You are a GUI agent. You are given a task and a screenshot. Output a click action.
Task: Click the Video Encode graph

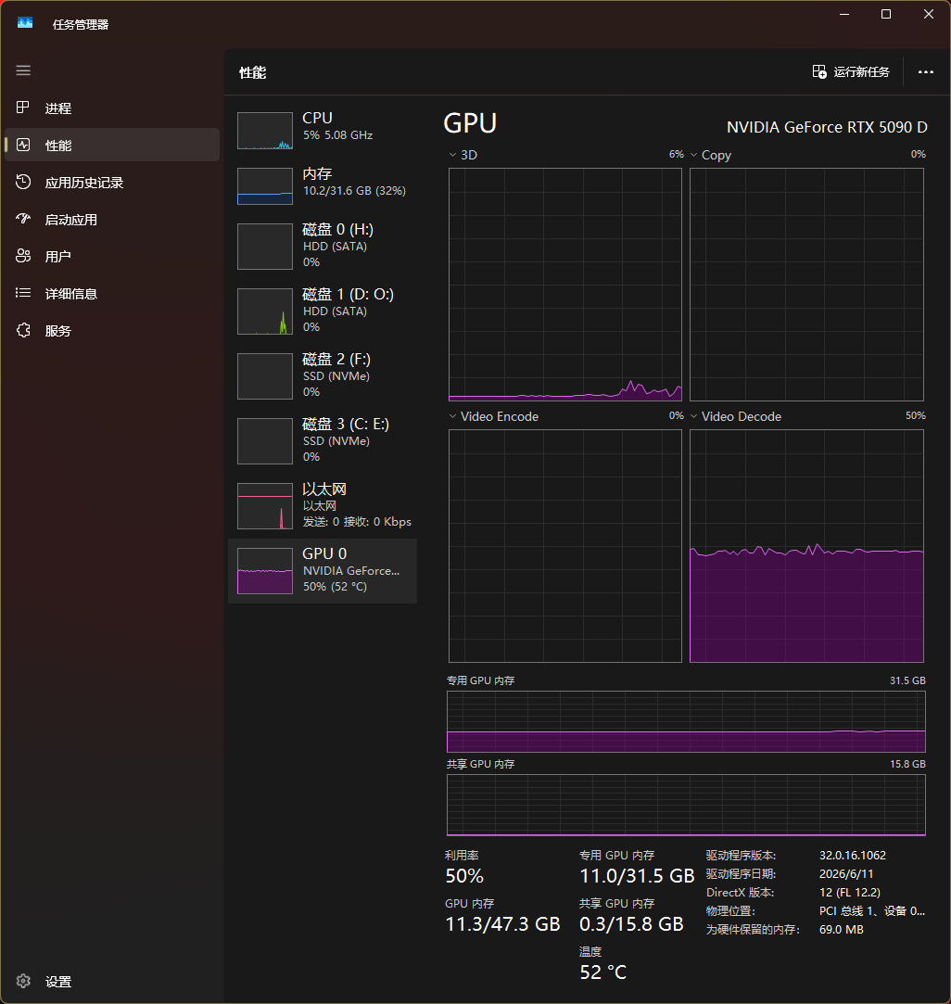[x=564, y=545]
